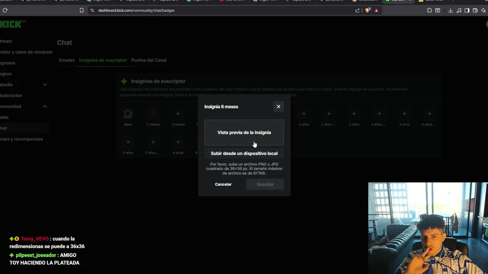Viewport: 488px width, 274px height.
Task: Switch to the Emotes tab
Action: click(x=67, y=60)
